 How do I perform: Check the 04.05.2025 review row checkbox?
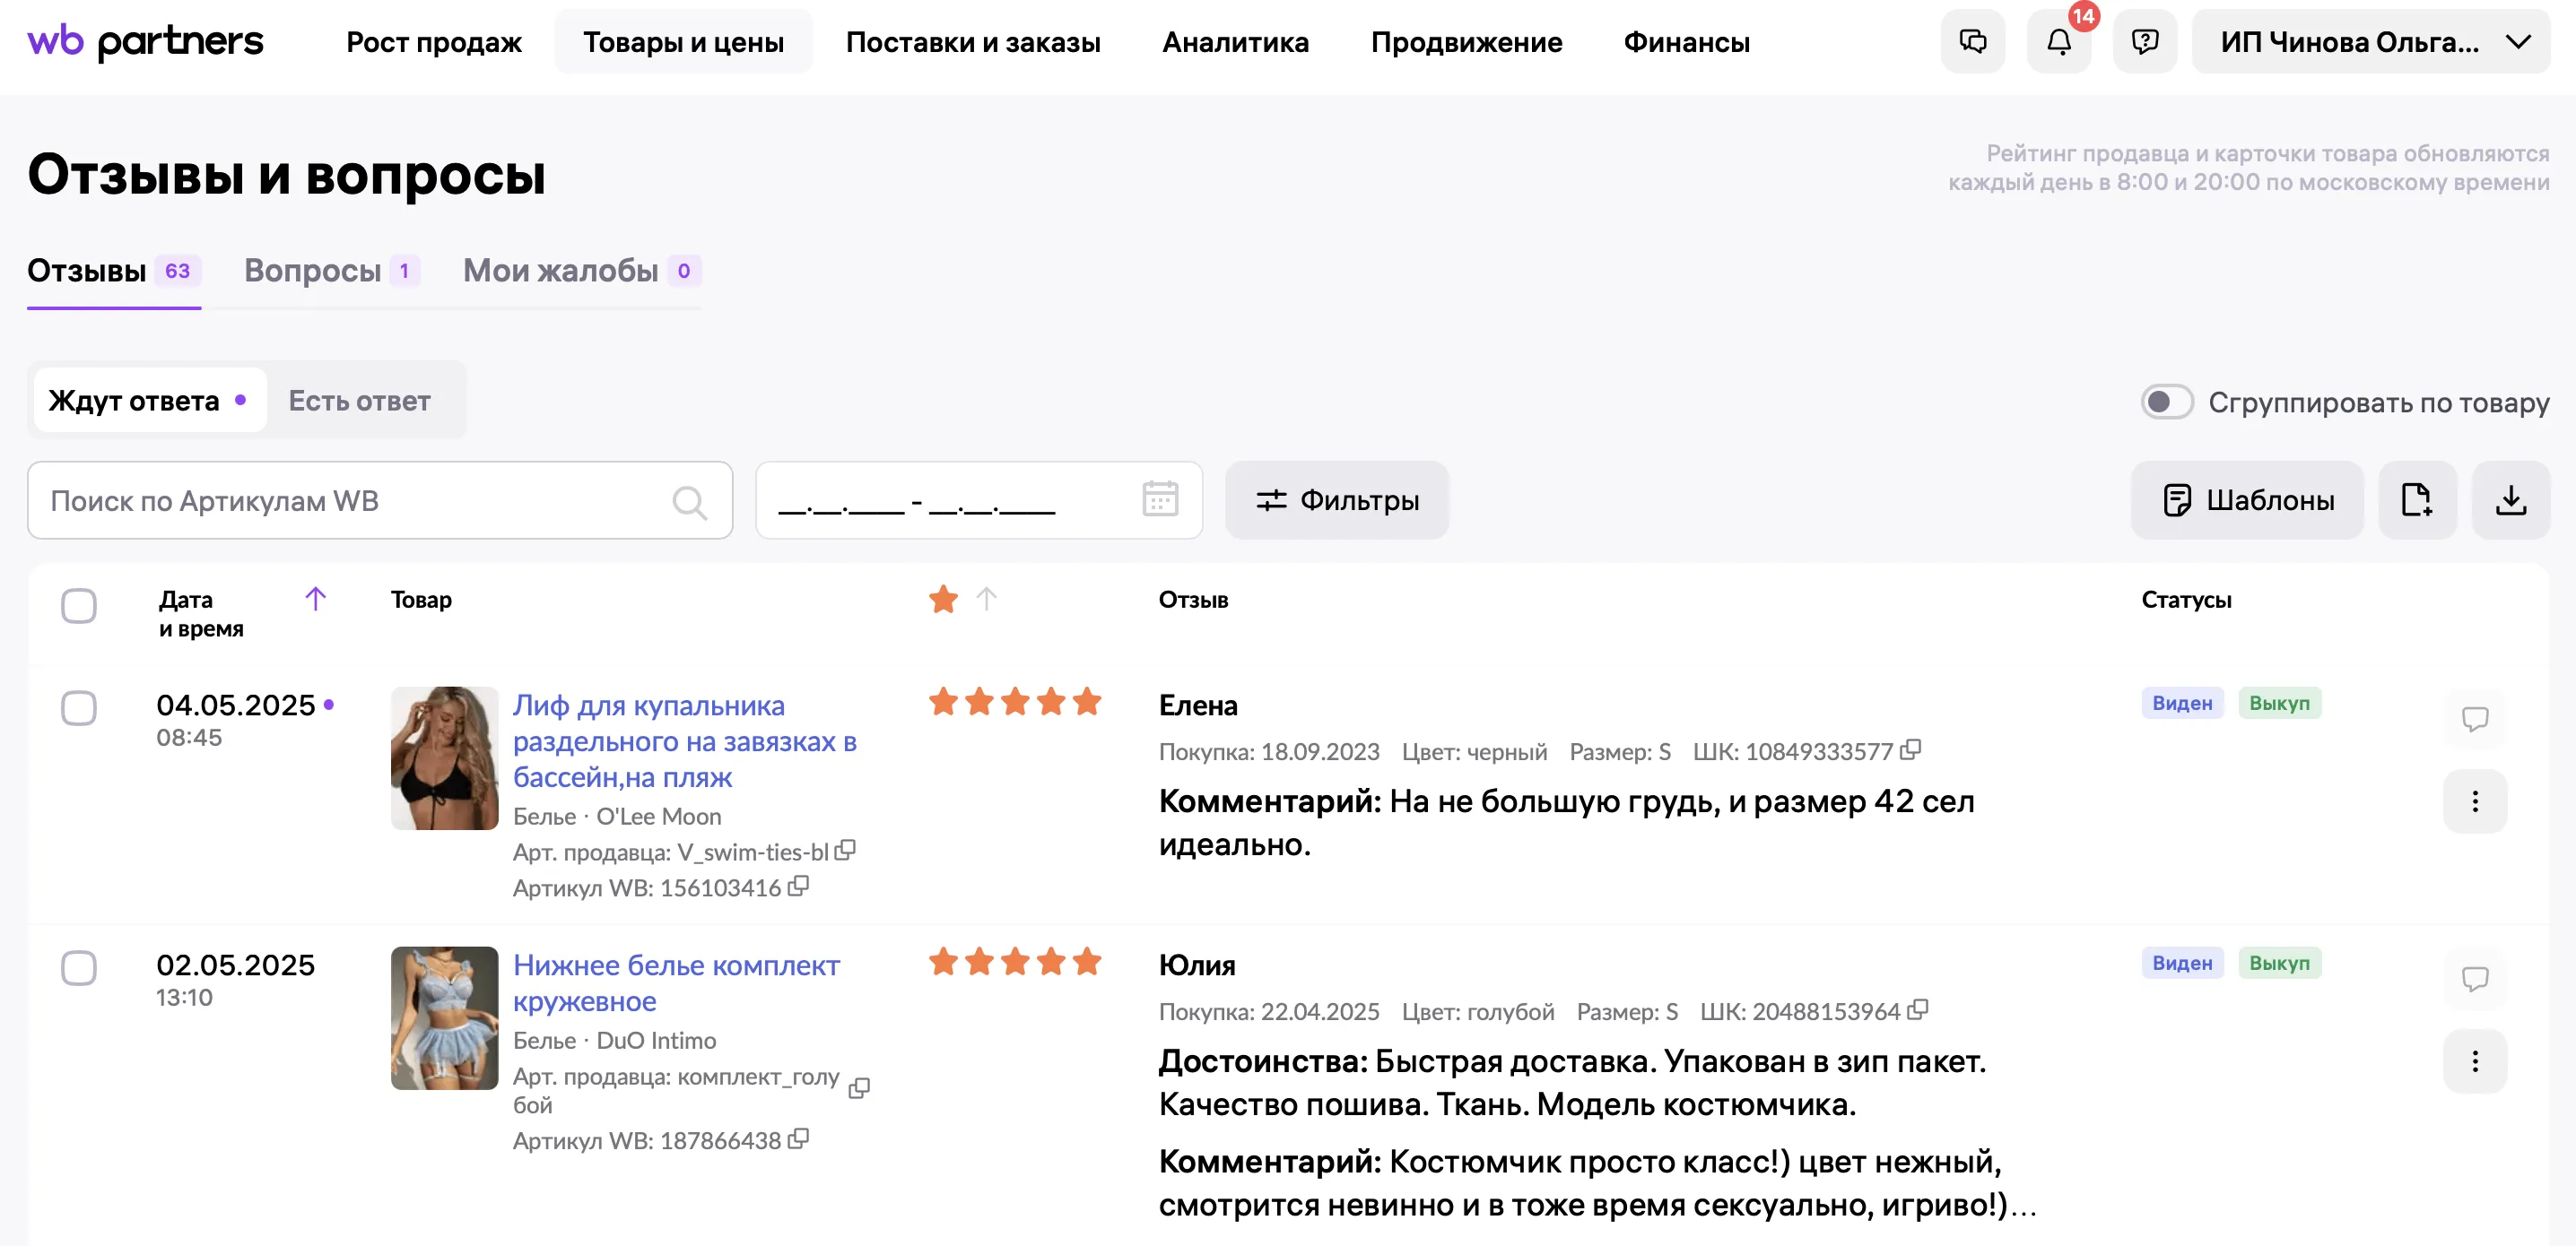point(79,707)
